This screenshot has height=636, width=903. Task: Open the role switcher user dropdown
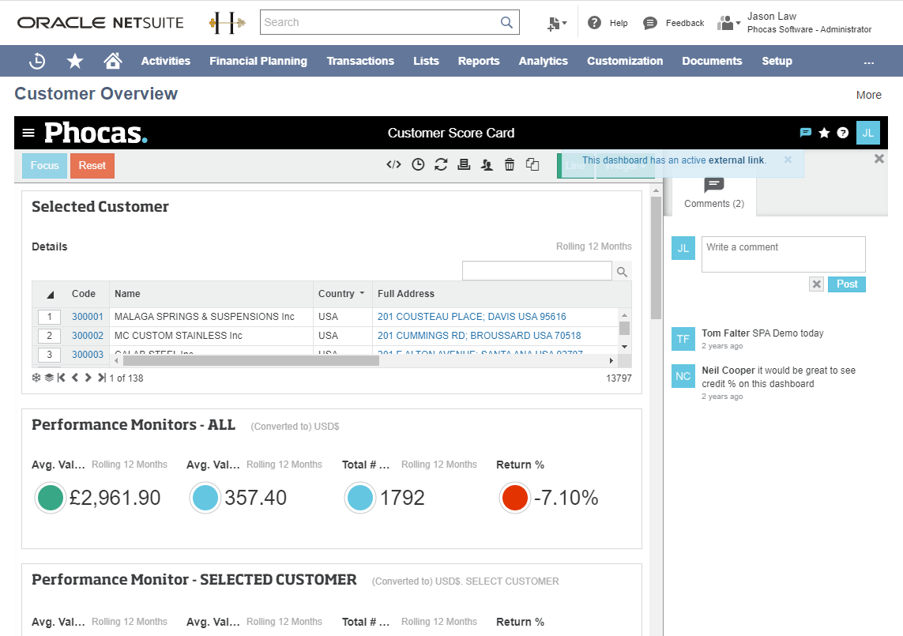728,23
